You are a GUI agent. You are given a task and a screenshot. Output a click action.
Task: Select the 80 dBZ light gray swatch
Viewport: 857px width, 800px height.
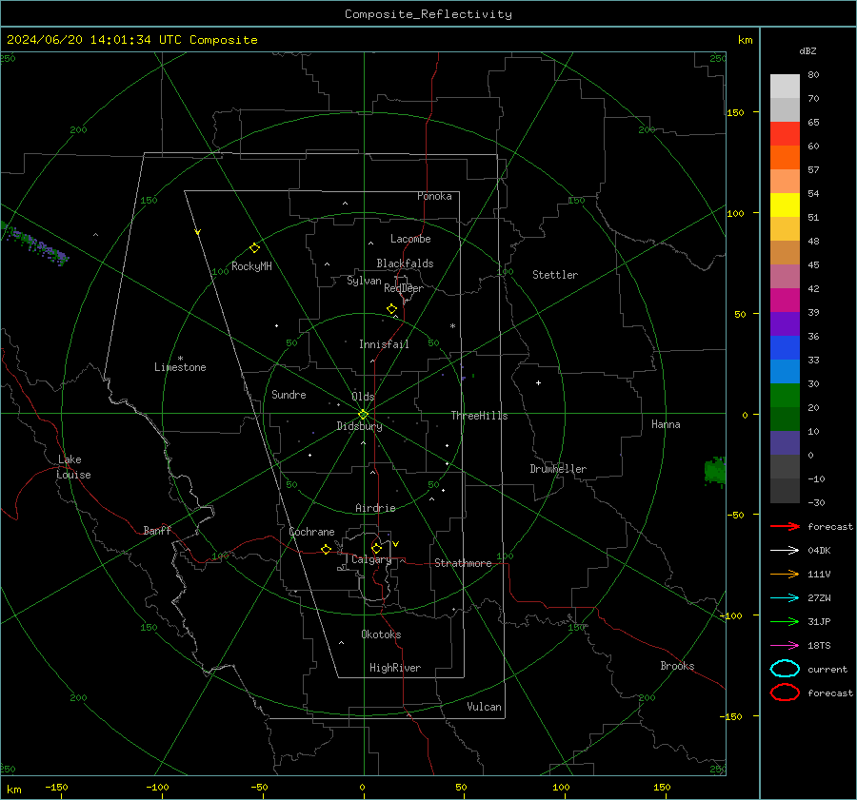785,86
